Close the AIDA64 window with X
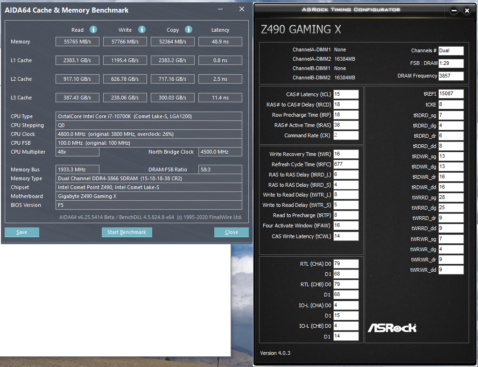This screenshot has width=478, height=367. [242, 9]
